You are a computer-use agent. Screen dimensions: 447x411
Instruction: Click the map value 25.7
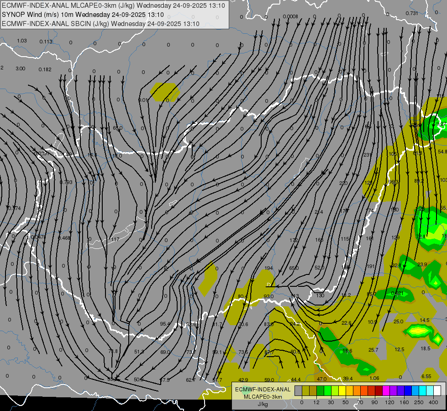click(373, 350)
